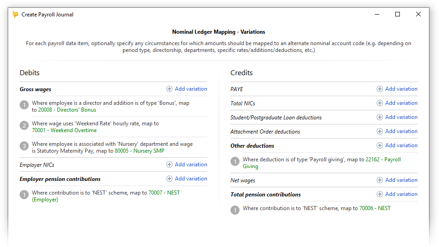Add variation for Student/Postgraduate Loan deductions
Viewport: 439px width, 247px height.
(397, 117)
